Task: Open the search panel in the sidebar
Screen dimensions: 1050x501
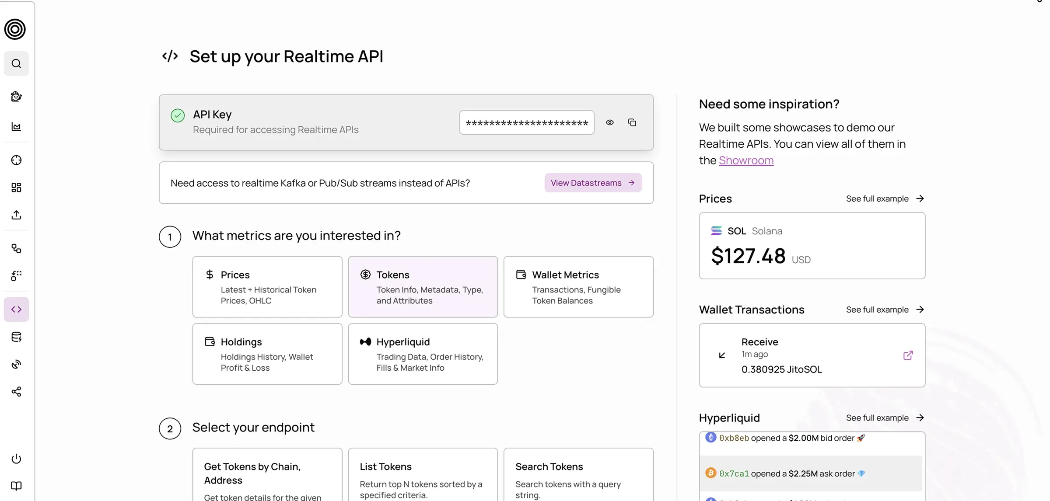Action: pos(16,63)
